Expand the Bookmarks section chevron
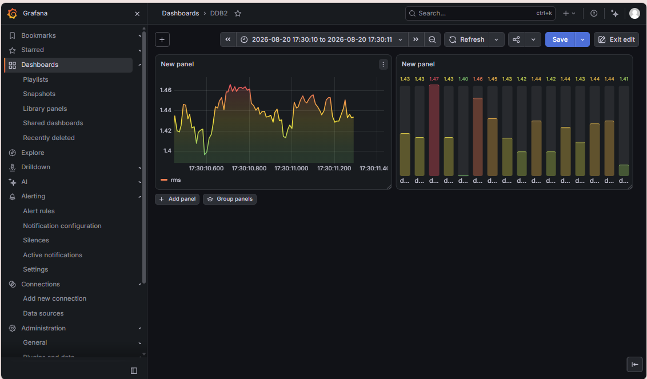Viewport: 647px width, 379px height. click(x=140, y=35)
